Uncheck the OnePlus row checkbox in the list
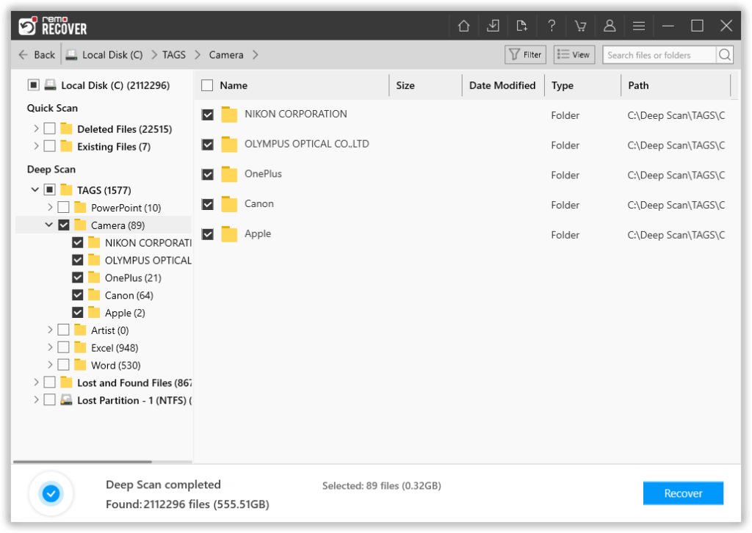The height and width of the screenshot is (533, 752). (208, 175)
